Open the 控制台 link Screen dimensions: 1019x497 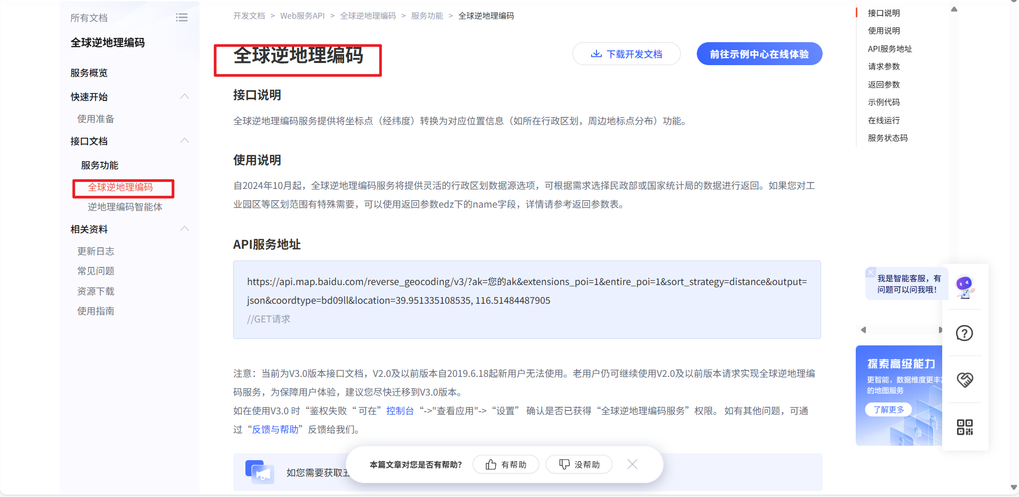click(x=400, y=411)
